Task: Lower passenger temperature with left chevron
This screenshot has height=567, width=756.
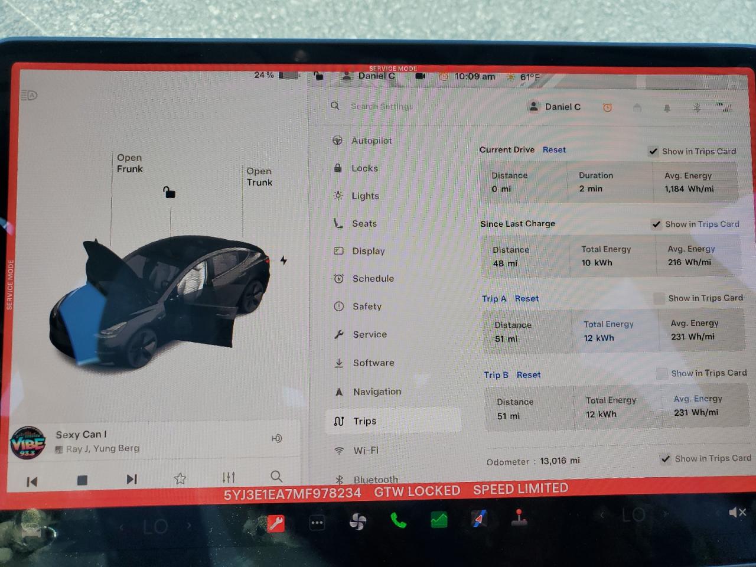Action: (x=602, y=516)
